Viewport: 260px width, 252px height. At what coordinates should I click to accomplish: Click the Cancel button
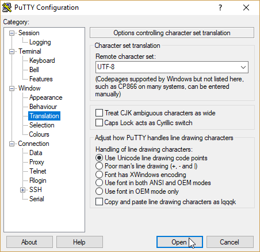[x=230, y=242]
